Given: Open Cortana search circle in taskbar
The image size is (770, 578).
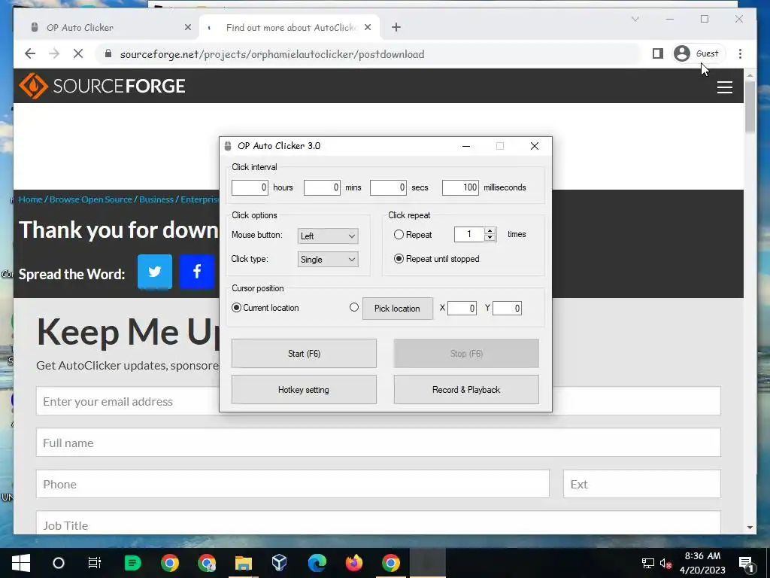Looking at the screenshot, I should click(x=59, y=563).
